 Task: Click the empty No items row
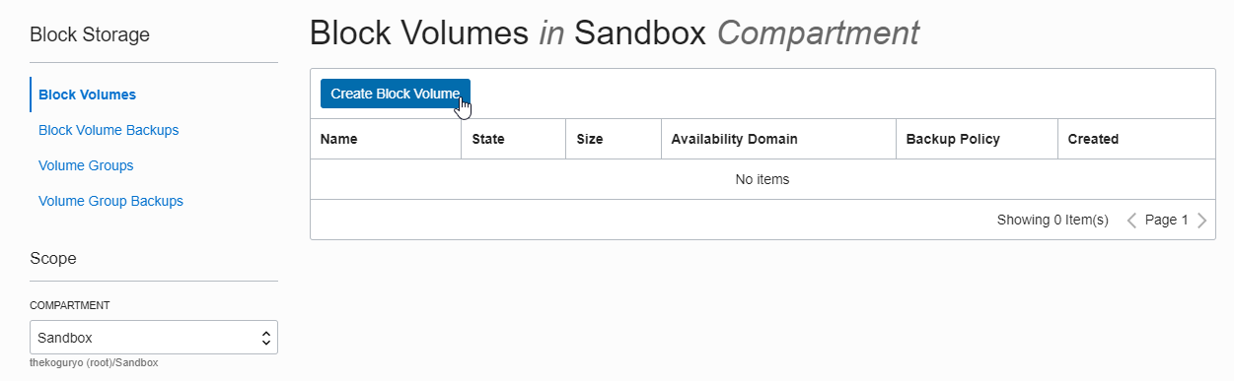pyautogui.click(x=762, y=179)
